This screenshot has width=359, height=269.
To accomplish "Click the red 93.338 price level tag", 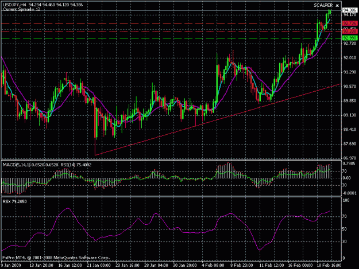I will [350, 31].
